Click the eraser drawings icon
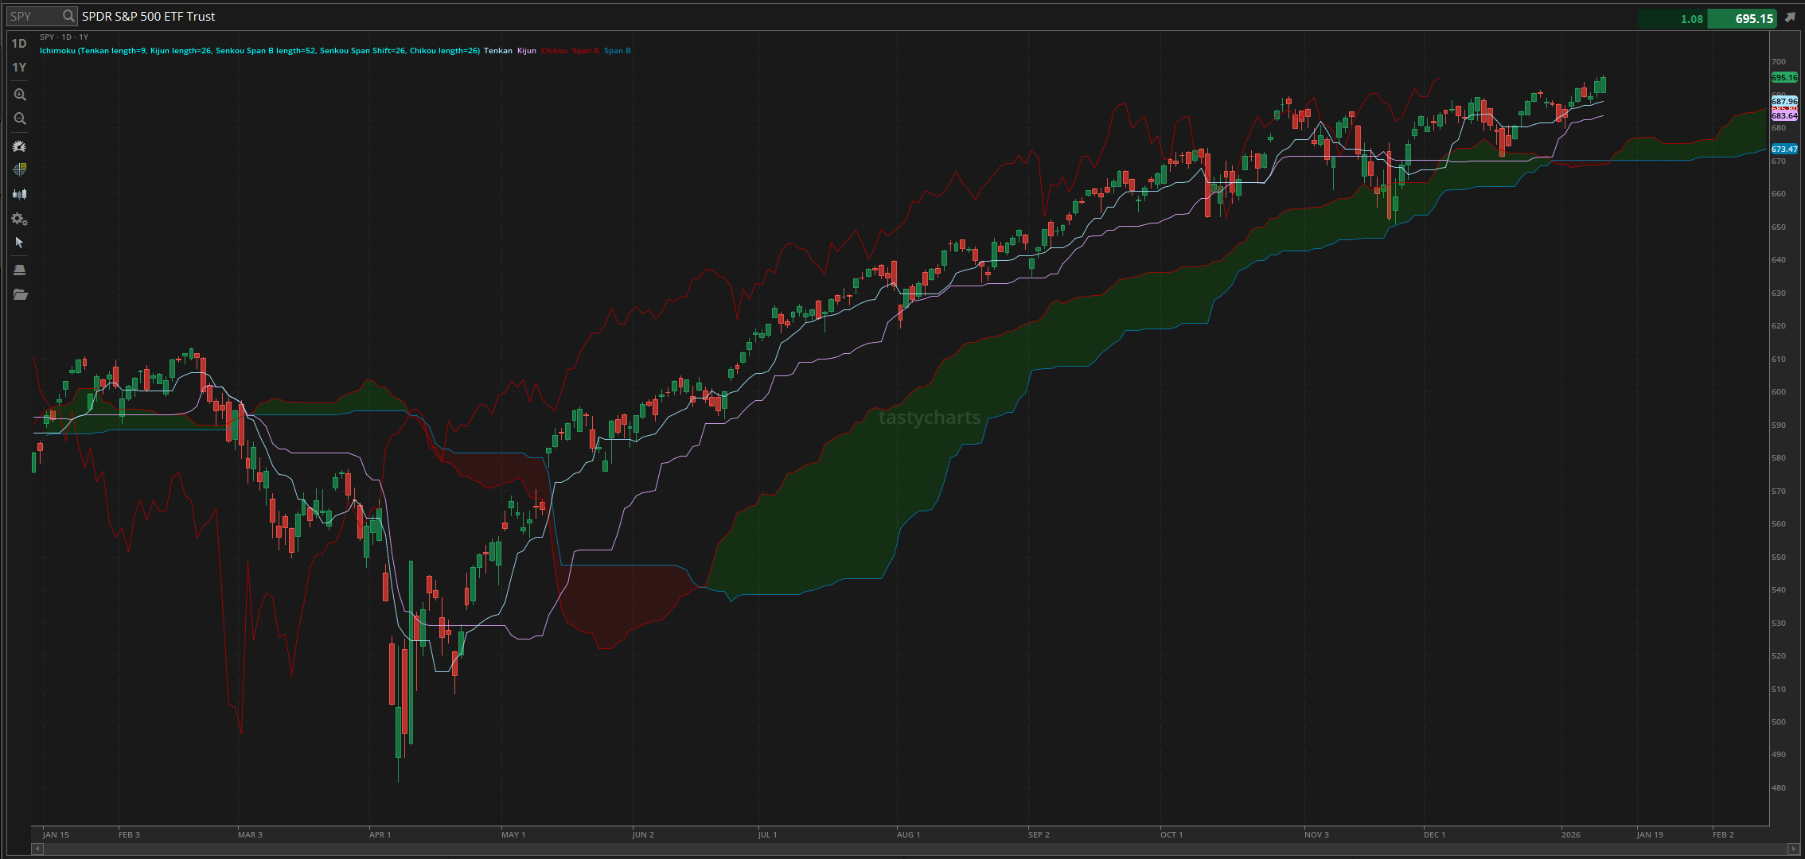 pyautogui.click(x=20, y=270)
